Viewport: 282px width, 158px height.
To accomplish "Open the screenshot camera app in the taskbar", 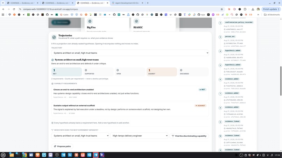I will tap(31, 155).
